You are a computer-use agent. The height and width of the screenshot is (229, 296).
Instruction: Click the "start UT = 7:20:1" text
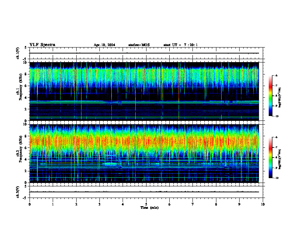point(181,45)
